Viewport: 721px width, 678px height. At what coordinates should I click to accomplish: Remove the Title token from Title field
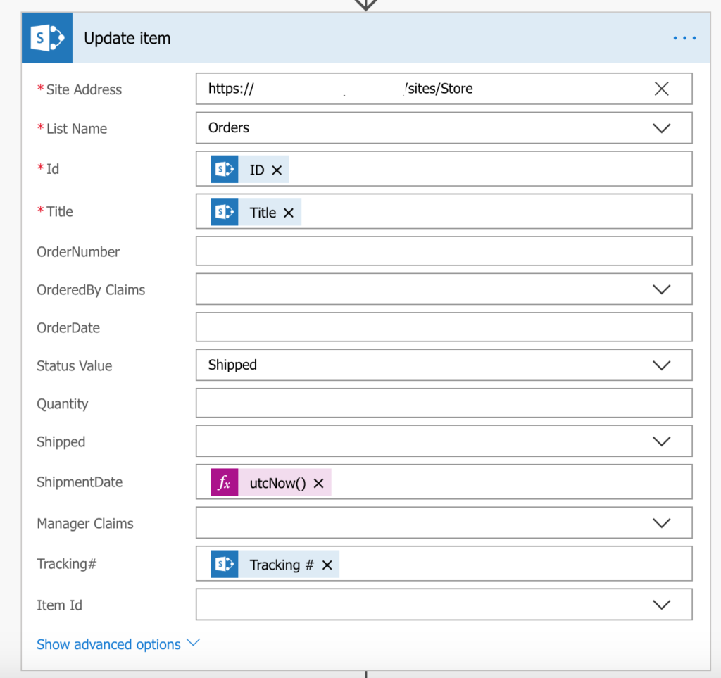[x=289, y=213]
